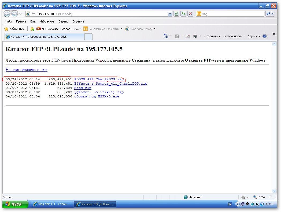This screenshot has height=212, width=281.
Task: Download ADDON_411_CharliDOG.zip
Action: (99, 79)
